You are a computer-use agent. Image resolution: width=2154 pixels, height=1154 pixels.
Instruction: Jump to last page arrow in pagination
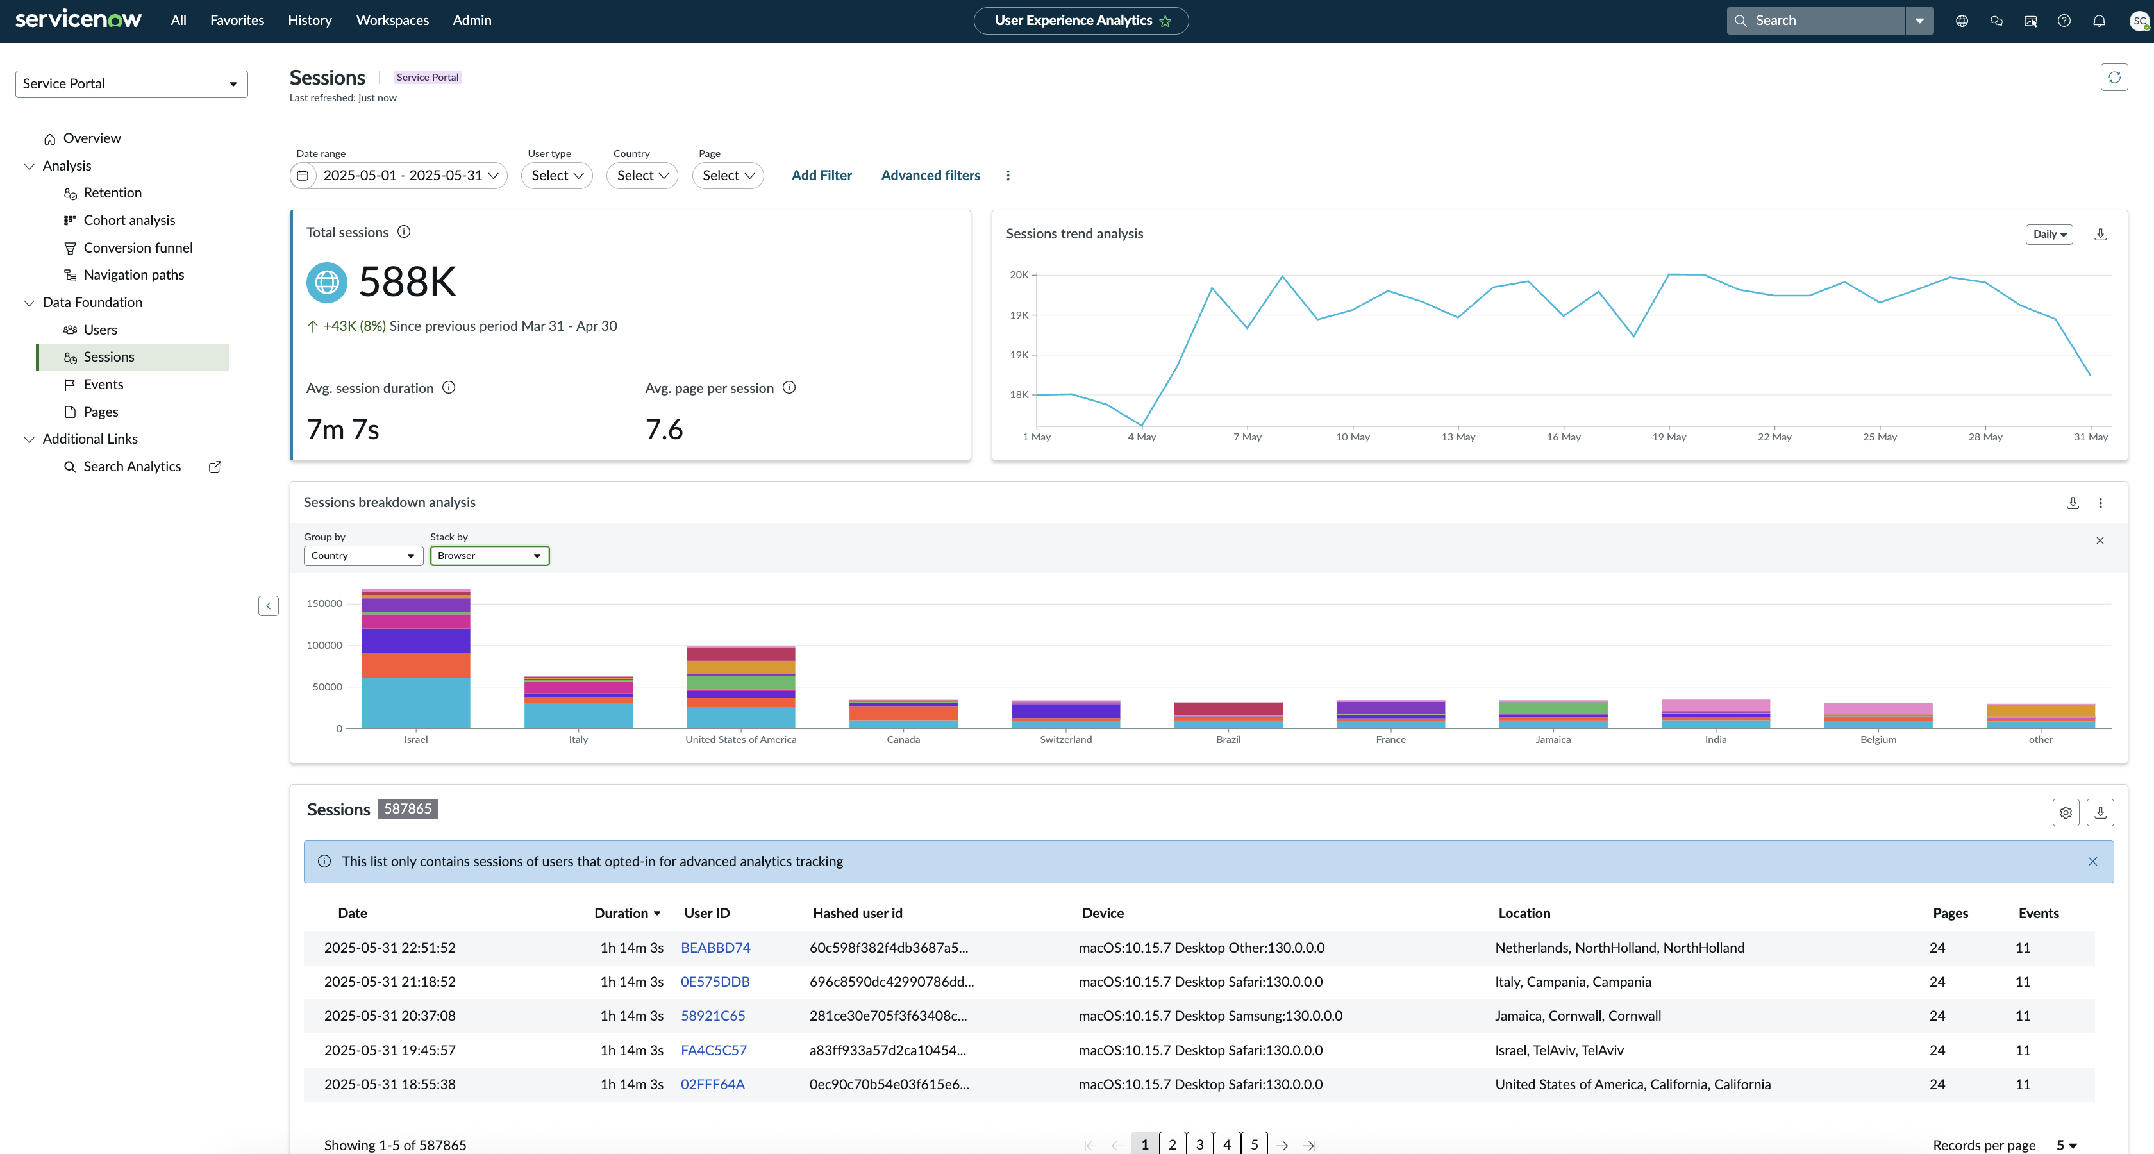tap(1310, 1145)
